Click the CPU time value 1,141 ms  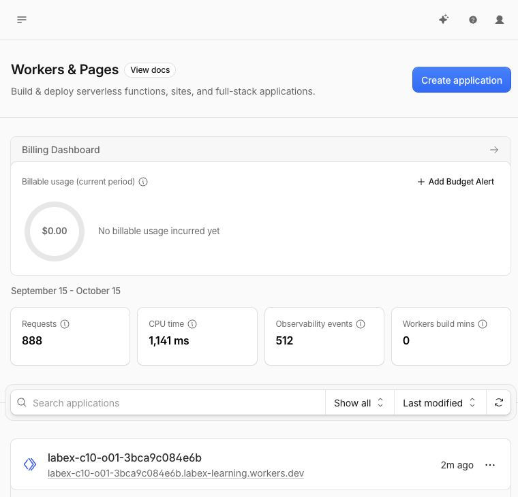169,340
